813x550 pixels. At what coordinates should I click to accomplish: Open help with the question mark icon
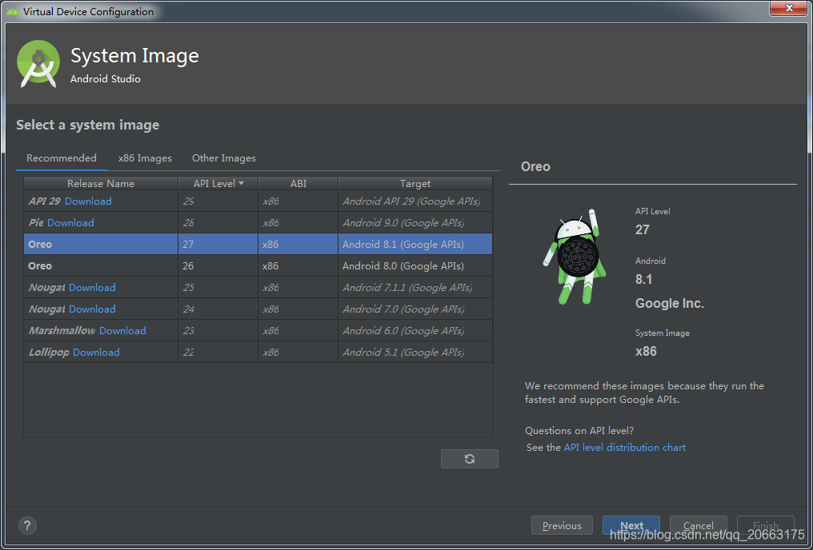(27, 525)
